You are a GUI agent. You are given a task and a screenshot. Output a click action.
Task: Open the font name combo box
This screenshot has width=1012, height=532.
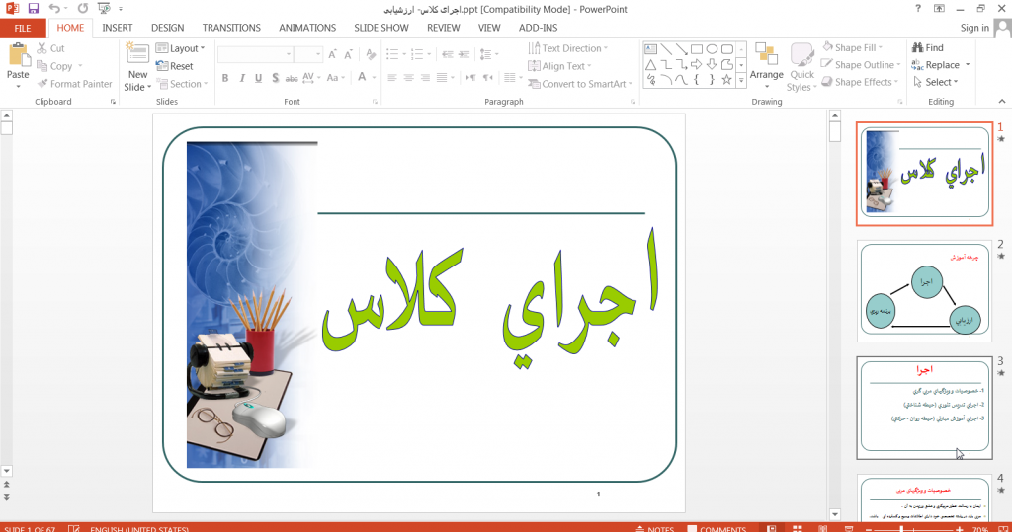tap(255, 55)
